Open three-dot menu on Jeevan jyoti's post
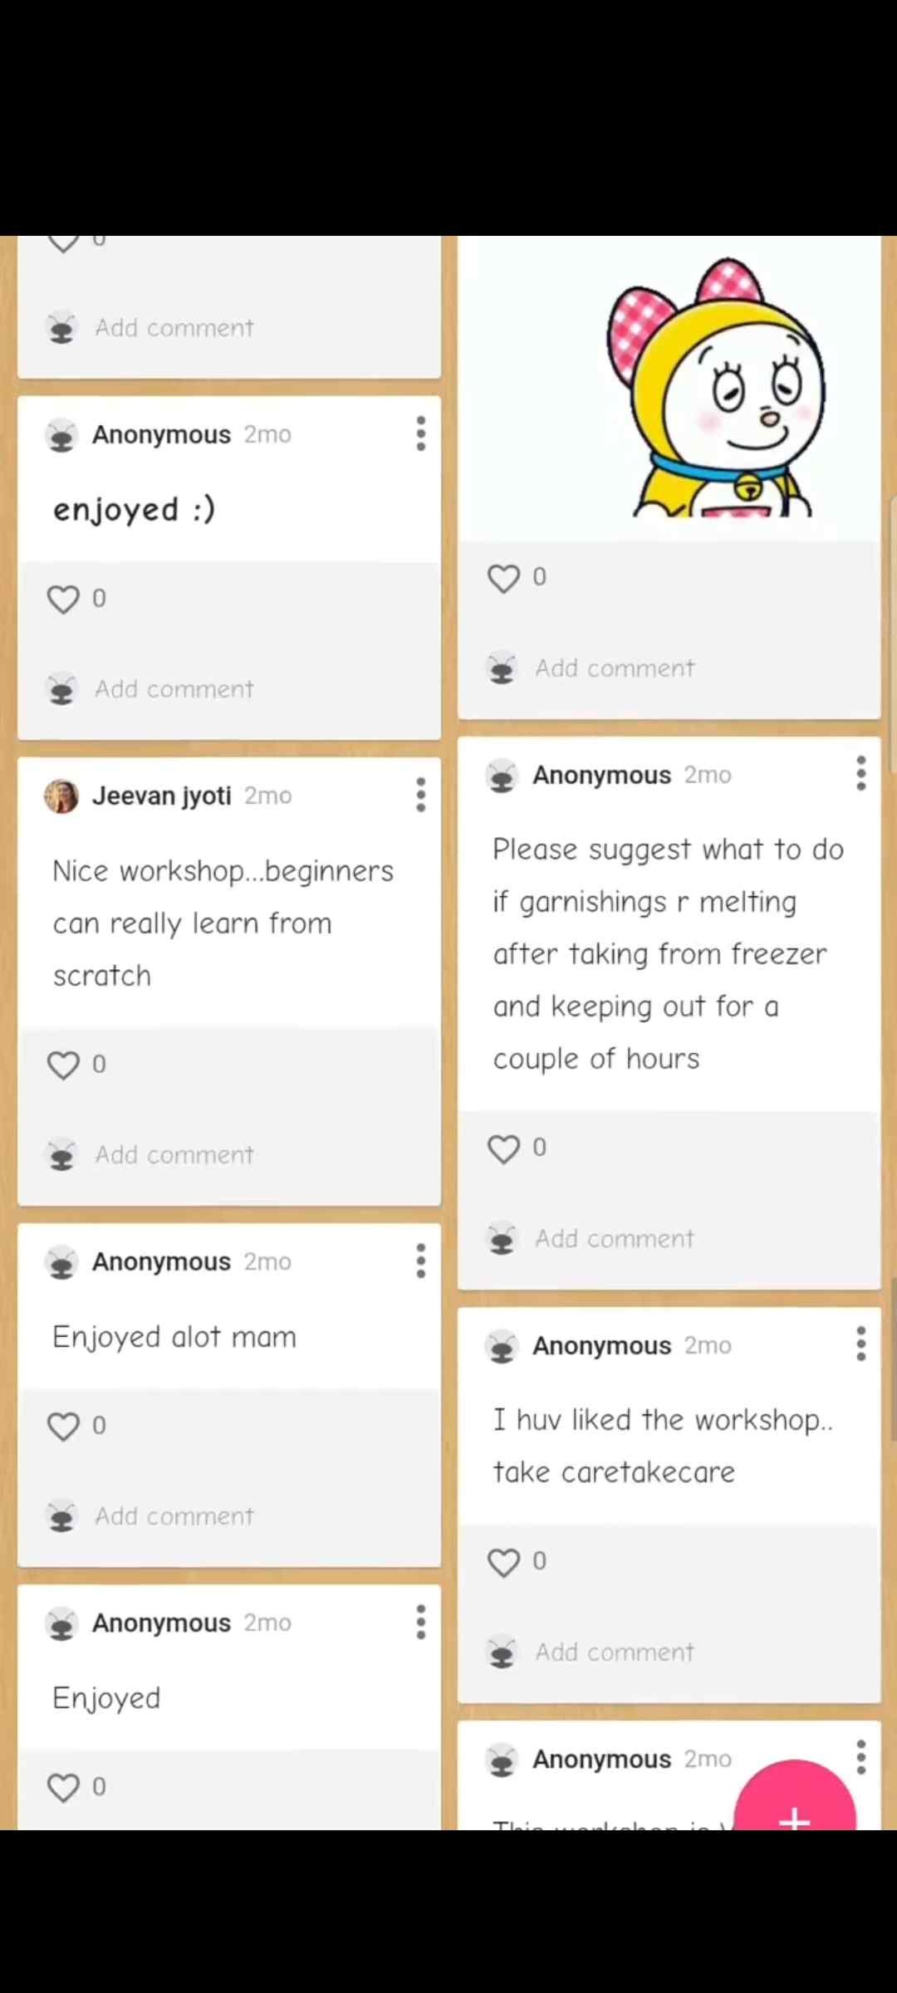897x1993 pixels. point(421,795)
